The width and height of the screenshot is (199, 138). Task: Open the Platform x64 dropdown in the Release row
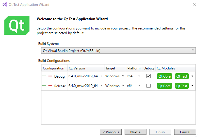(x=134, y=86)
